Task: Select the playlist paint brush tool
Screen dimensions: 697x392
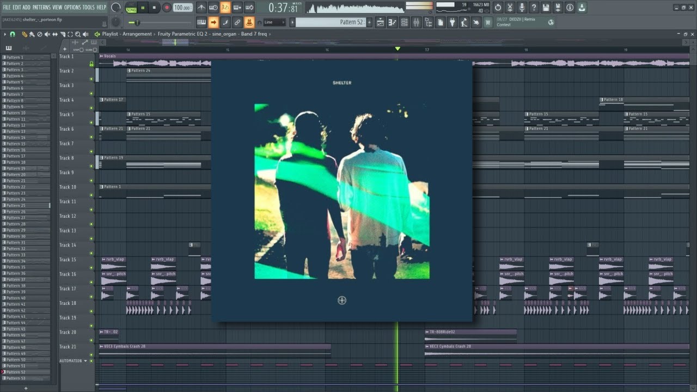Action: tap(32, 34)
